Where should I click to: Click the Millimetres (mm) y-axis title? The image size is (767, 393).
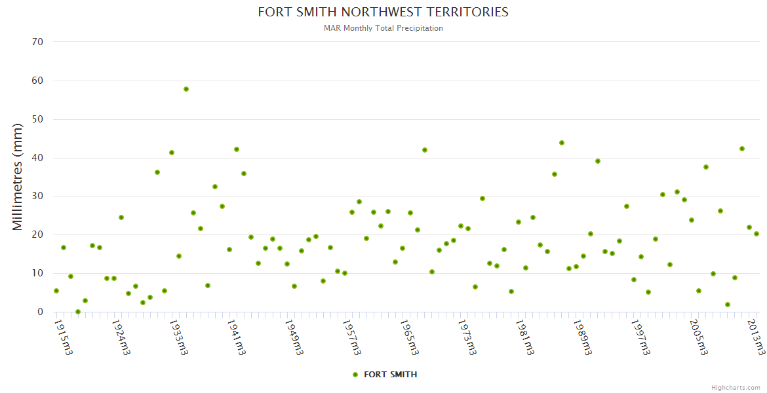18,177
